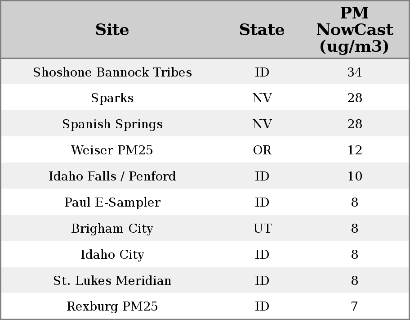Click NV state for Sparks row
The image size is (410, 320).
262,98
